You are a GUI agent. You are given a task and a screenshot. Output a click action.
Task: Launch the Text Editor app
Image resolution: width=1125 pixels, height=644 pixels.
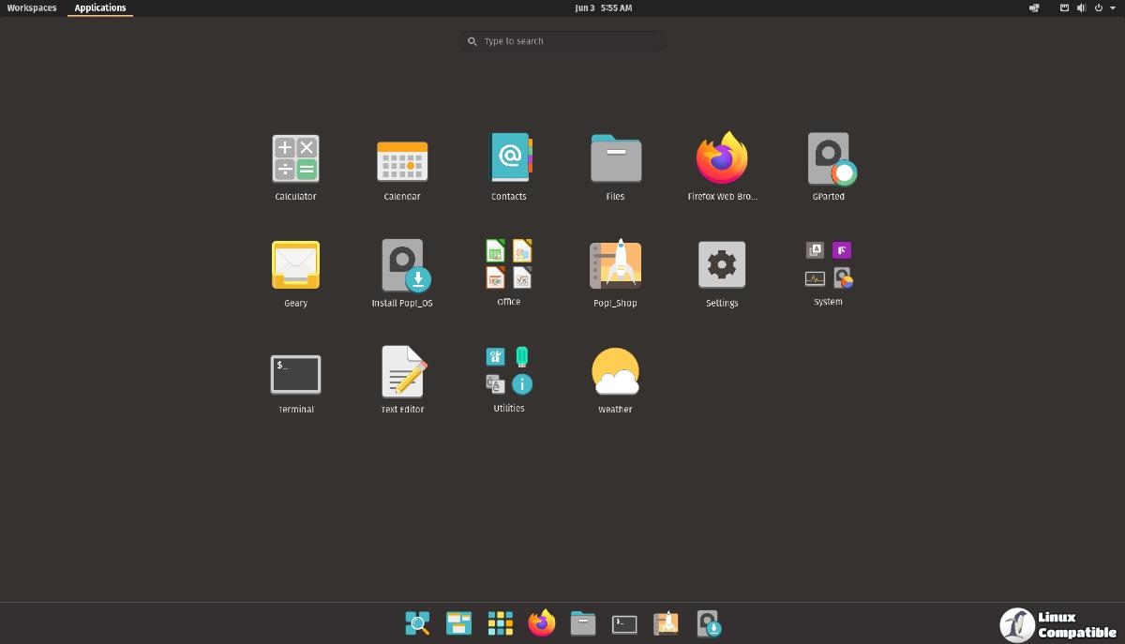(x=402, y=372)
